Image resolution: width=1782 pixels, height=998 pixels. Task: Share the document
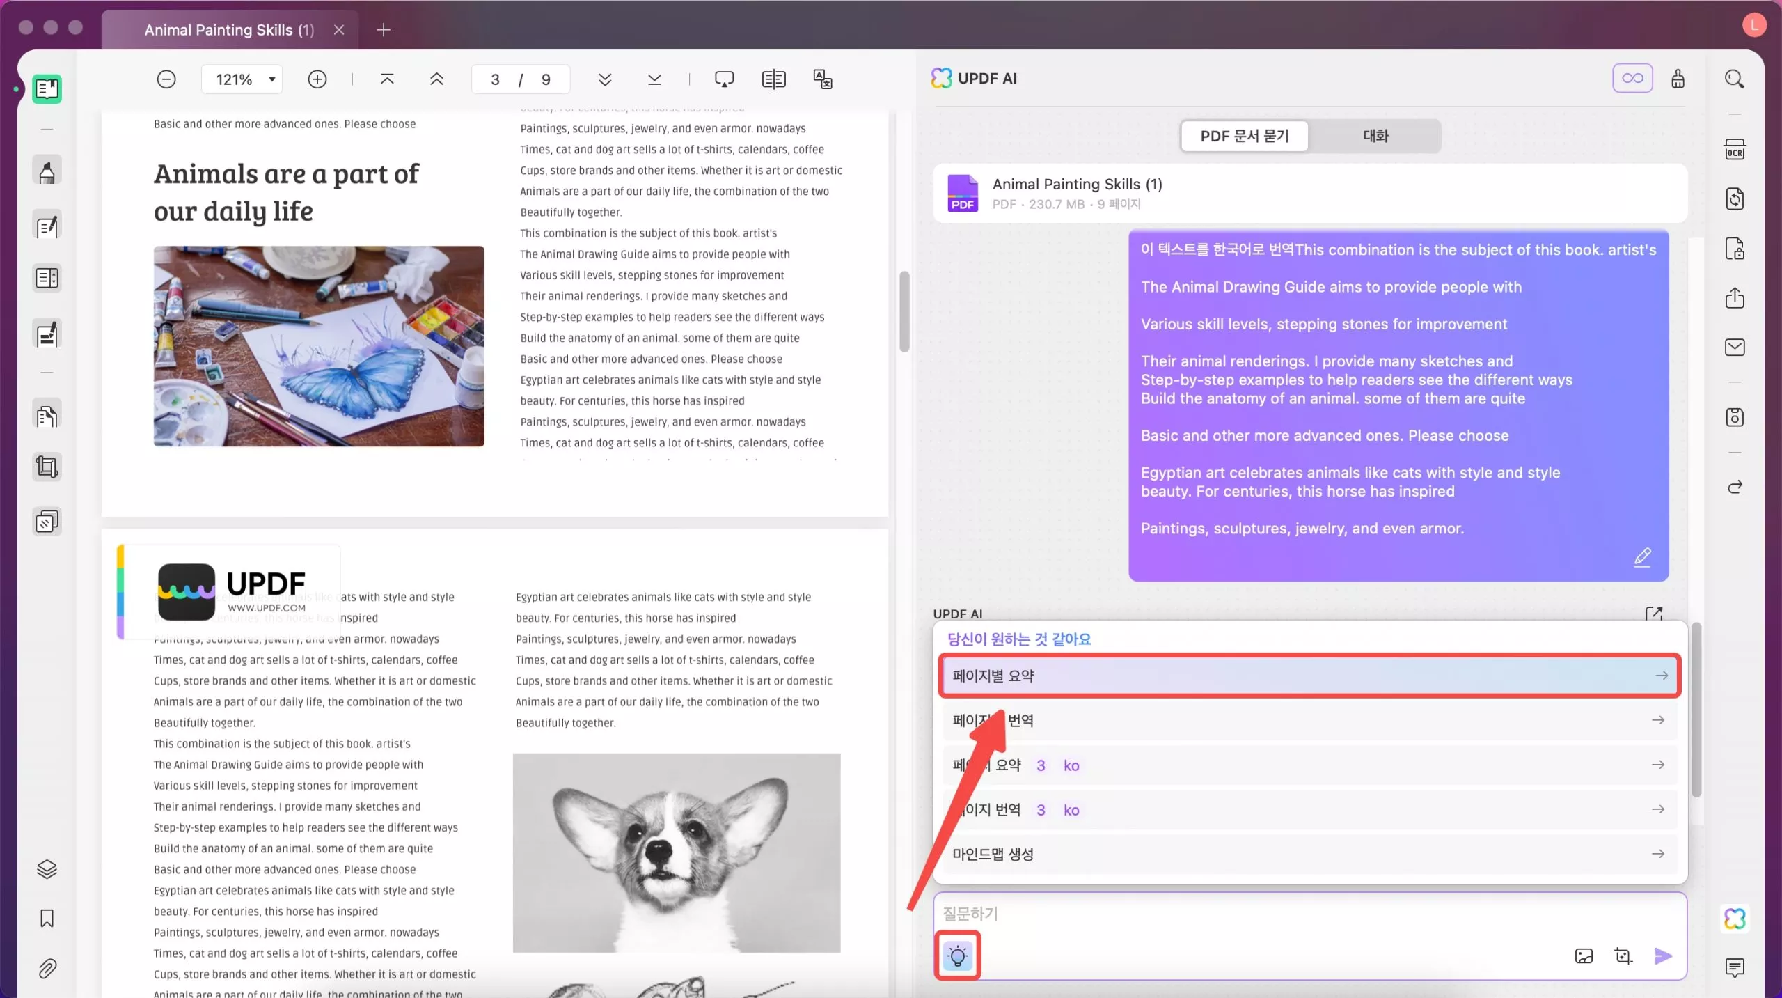(1734, 298)
